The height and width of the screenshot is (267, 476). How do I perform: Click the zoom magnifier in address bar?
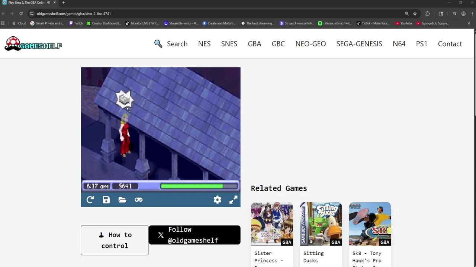pos(407,14)
